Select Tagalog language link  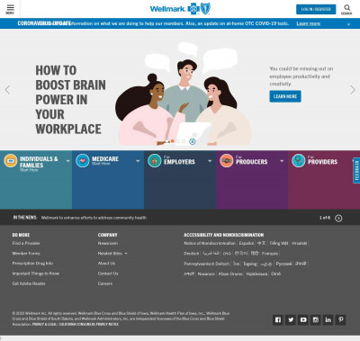click(x=250, y=264)
